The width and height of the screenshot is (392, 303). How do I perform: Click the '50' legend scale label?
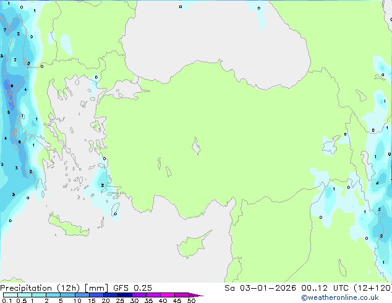click(x=191, y=301)
